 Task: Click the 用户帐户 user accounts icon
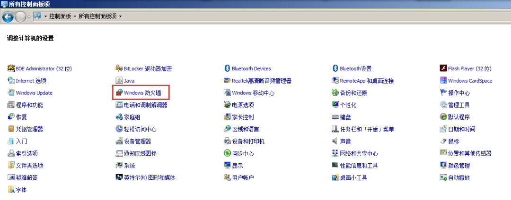coord(228,178)
